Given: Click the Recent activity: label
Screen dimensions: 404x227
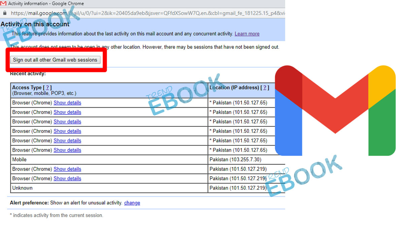Looking at the screenshot, I should pos(28,73).
